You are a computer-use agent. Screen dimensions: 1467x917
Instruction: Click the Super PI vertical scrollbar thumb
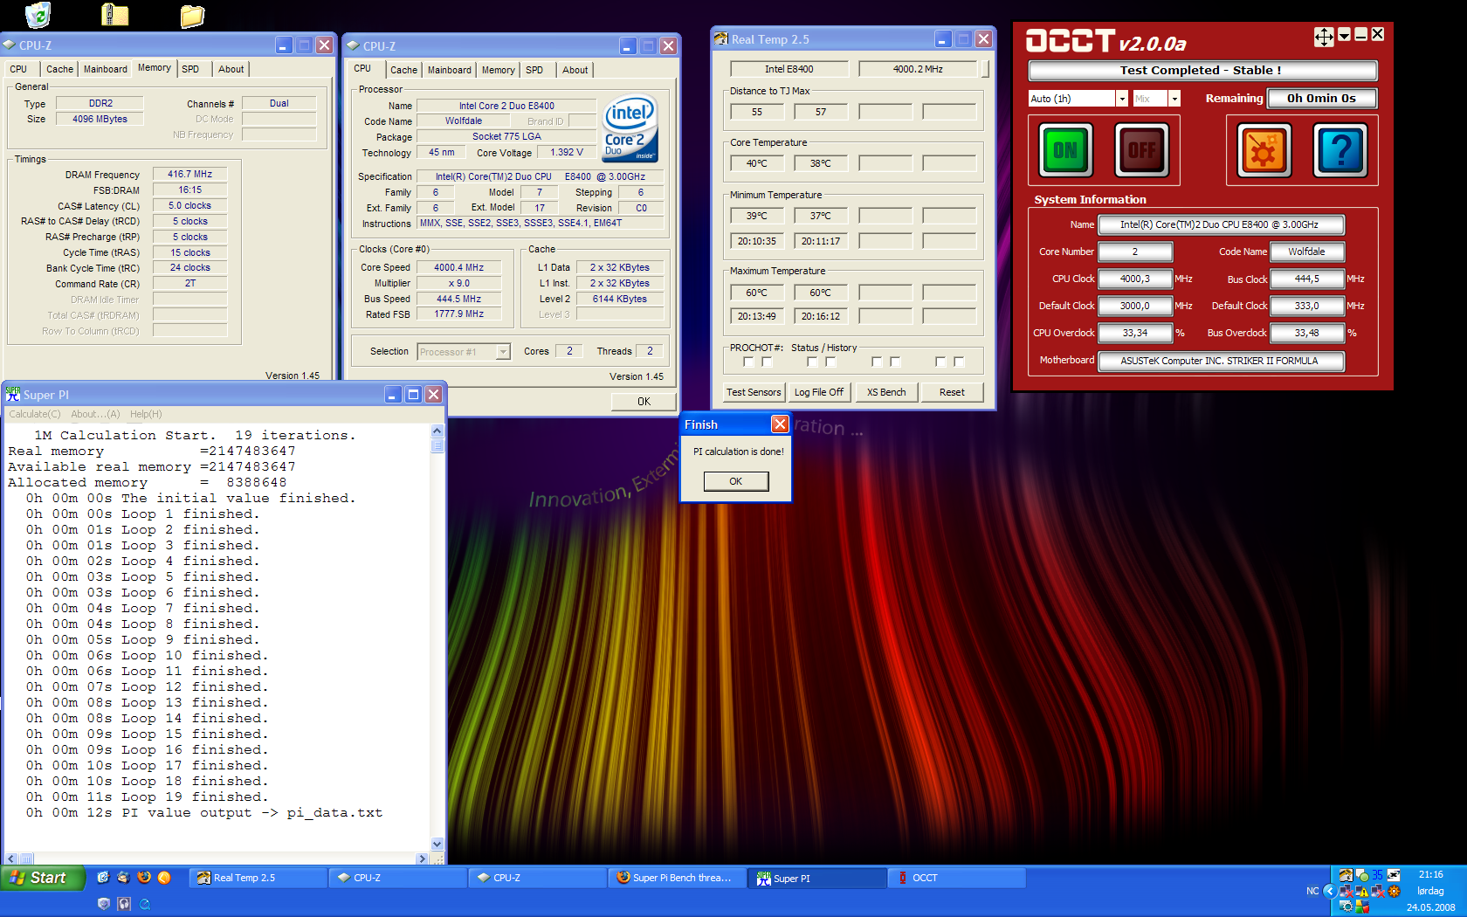click(437, 445)
